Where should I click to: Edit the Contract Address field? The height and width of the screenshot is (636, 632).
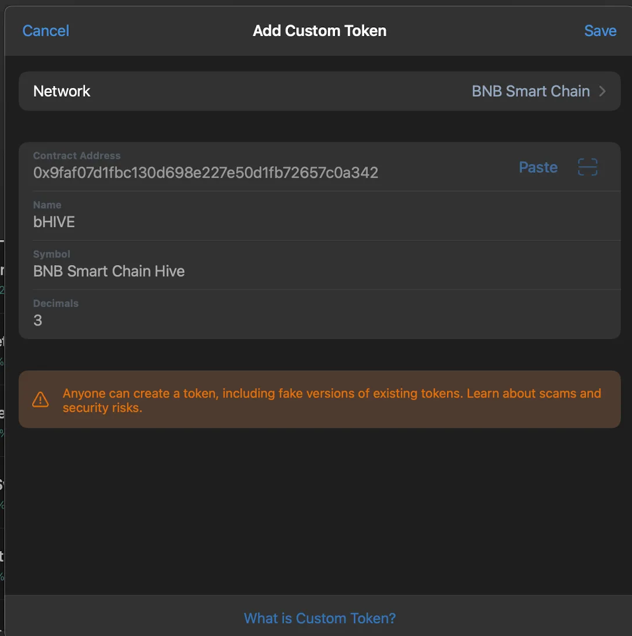tap(205, 173)
